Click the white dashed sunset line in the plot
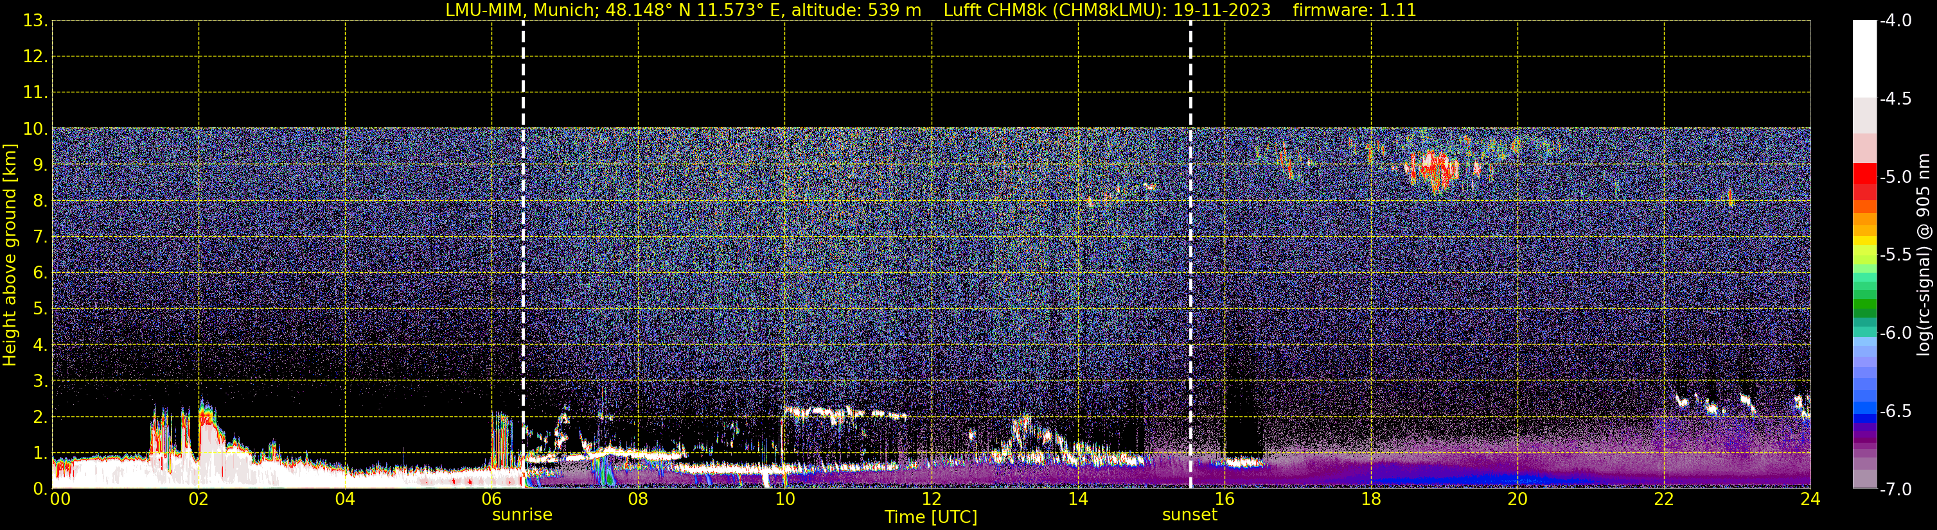This screenshot has height=530, width=1937. click(x=1191, y=253)
